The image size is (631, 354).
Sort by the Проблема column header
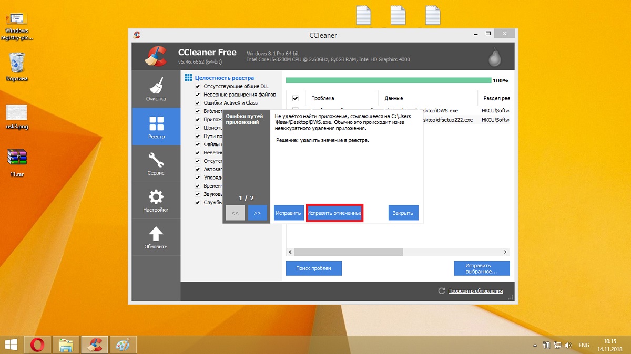point(341,98)
